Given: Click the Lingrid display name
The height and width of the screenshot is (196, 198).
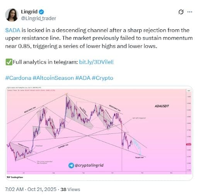Looking at the screenshot, I should 29,12.
